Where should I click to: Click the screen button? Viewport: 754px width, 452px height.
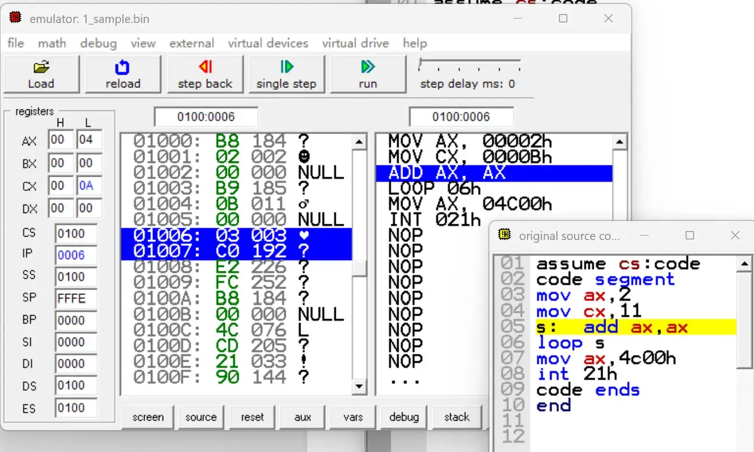[148, 417]
